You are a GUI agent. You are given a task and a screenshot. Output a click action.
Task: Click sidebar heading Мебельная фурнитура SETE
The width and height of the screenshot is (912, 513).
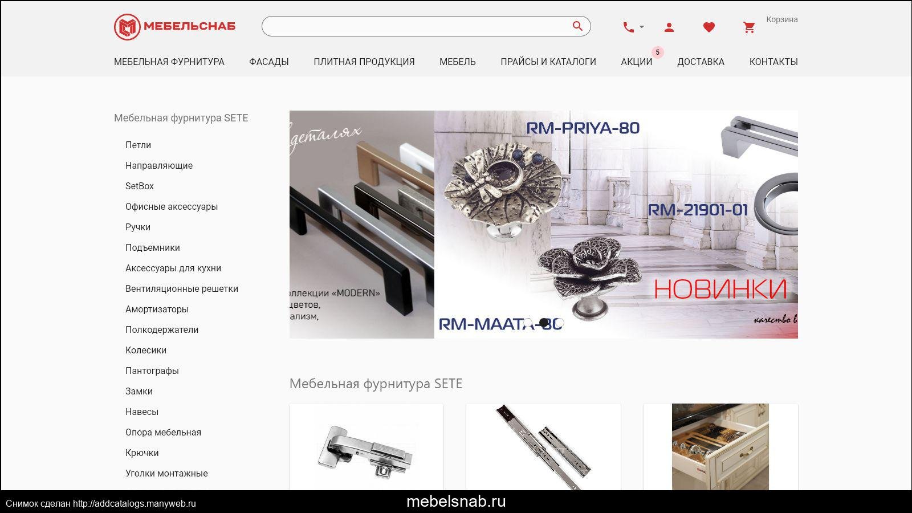pos(181,118)
